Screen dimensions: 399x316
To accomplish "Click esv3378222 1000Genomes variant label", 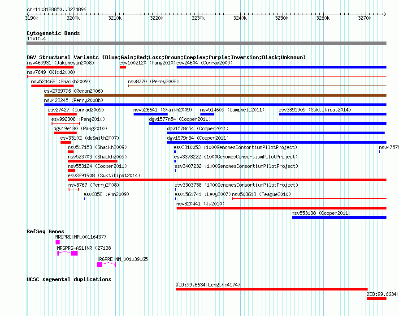I will pos(236,157).
